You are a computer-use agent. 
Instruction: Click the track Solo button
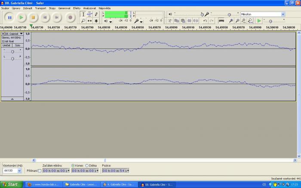[17, 45]
